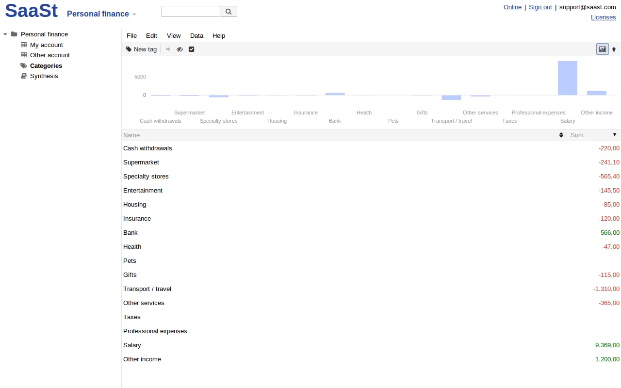This screenshot has height=388, width=621.
Task: Click the SaaSt logo
Action: tap(32, 11)
